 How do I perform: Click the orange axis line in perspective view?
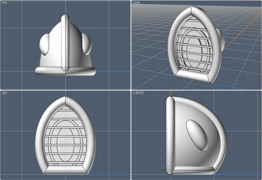pos(241,32)
